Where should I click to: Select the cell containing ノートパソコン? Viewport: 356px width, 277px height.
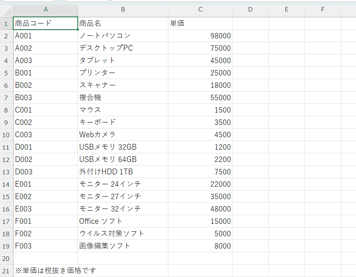(x=123, y=35)
